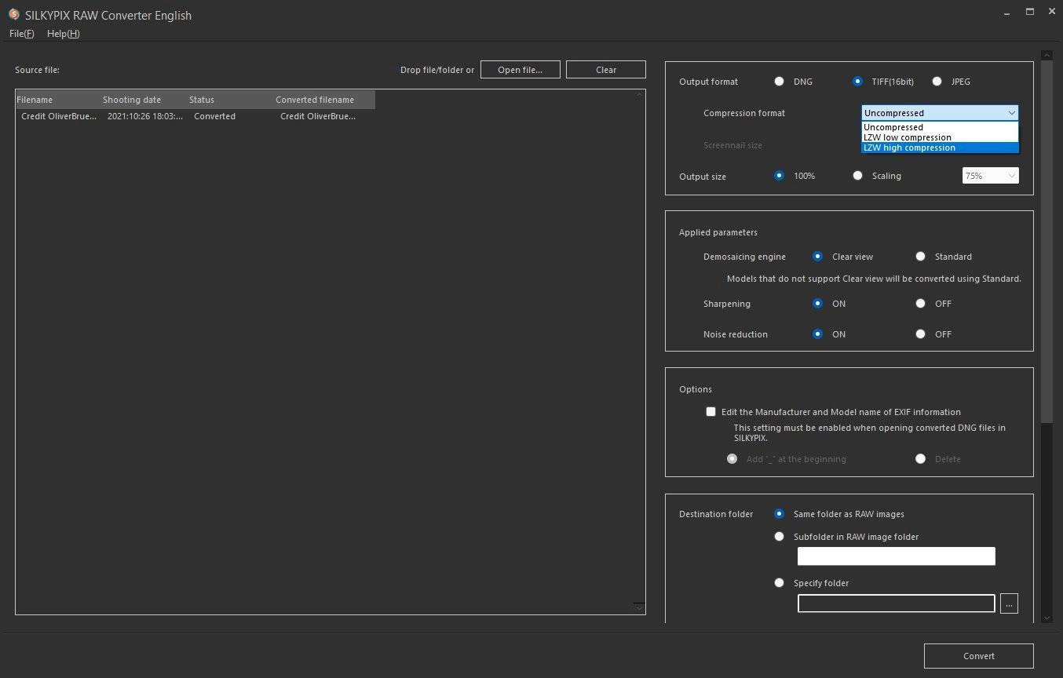The width and height of the screenshot is (1063, 678).
Task: Click the SILKYPIX app icon in title bar
Action: point(13,14)
